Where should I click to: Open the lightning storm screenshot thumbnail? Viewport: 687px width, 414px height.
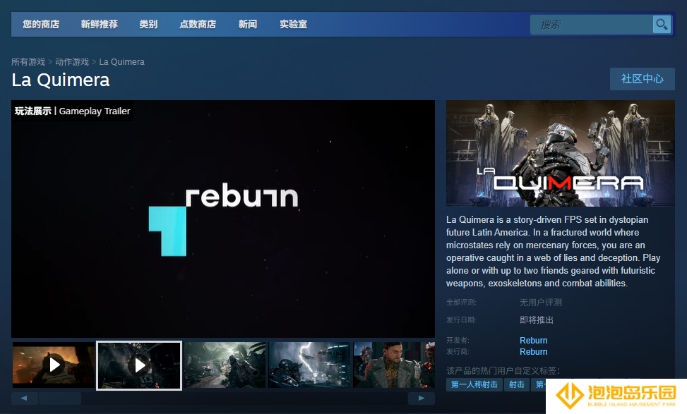click(310, 365)
